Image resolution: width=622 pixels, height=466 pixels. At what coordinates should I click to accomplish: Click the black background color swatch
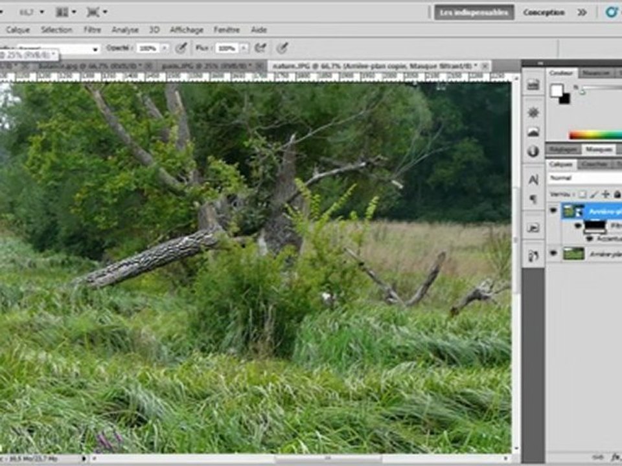coord(565,98)
